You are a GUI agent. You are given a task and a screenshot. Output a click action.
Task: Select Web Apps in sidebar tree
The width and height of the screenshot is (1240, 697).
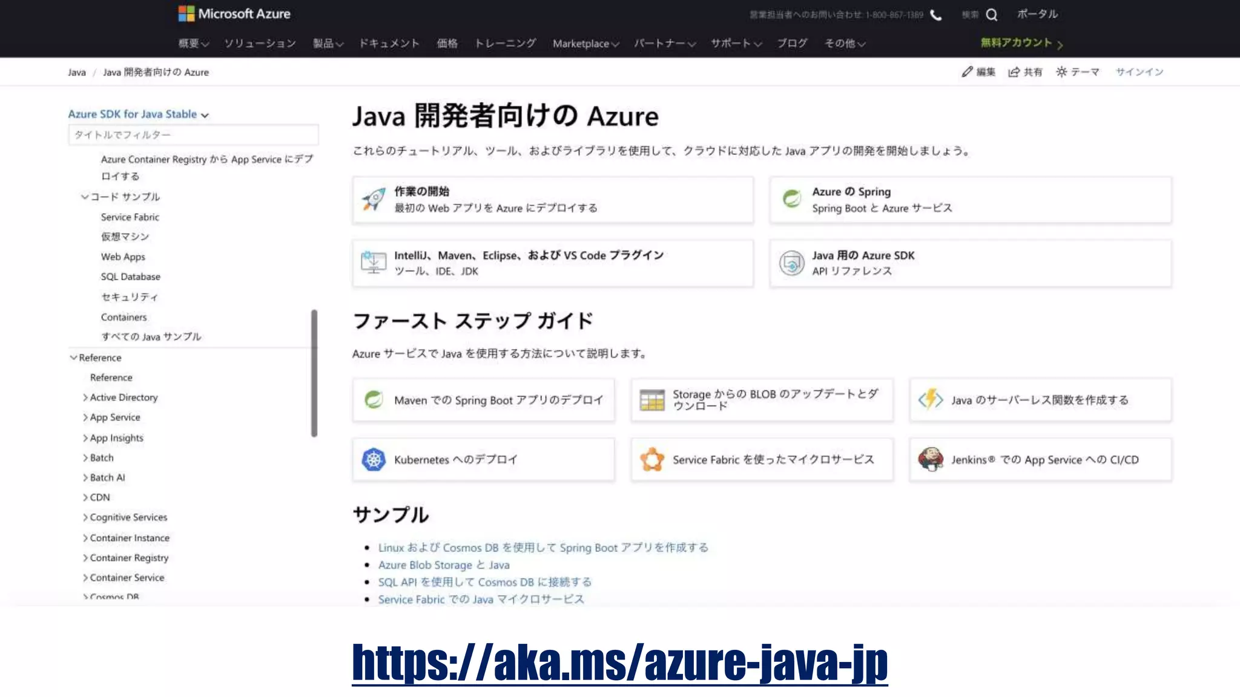(x=123, y=257)
